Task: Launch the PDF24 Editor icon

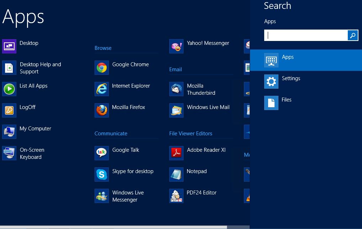Action: tap(176, 196)
